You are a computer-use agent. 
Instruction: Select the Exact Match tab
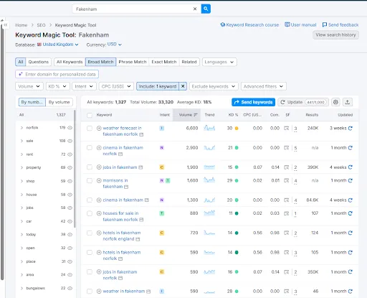coord(164,62)
